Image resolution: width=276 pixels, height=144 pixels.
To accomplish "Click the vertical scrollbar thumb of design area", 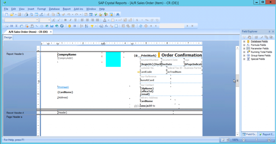I will [237, 81].
